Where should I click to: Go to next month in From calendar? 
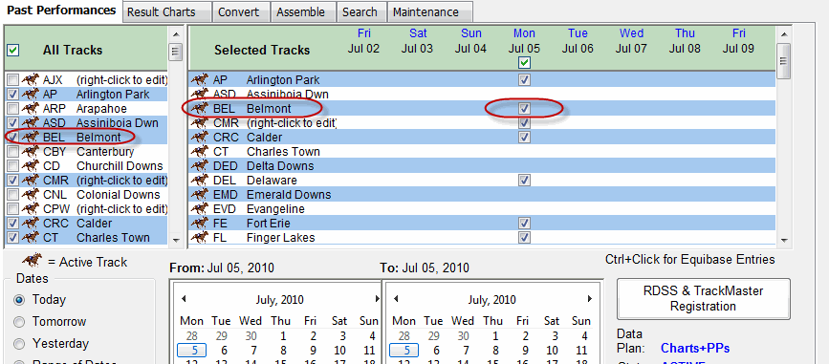[378, 299]
